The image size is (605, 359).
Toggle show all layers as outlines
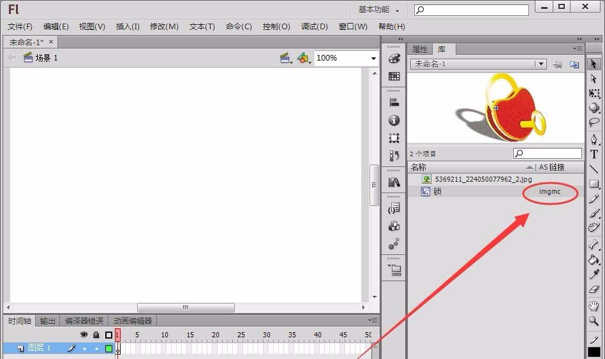pos(108,335)
